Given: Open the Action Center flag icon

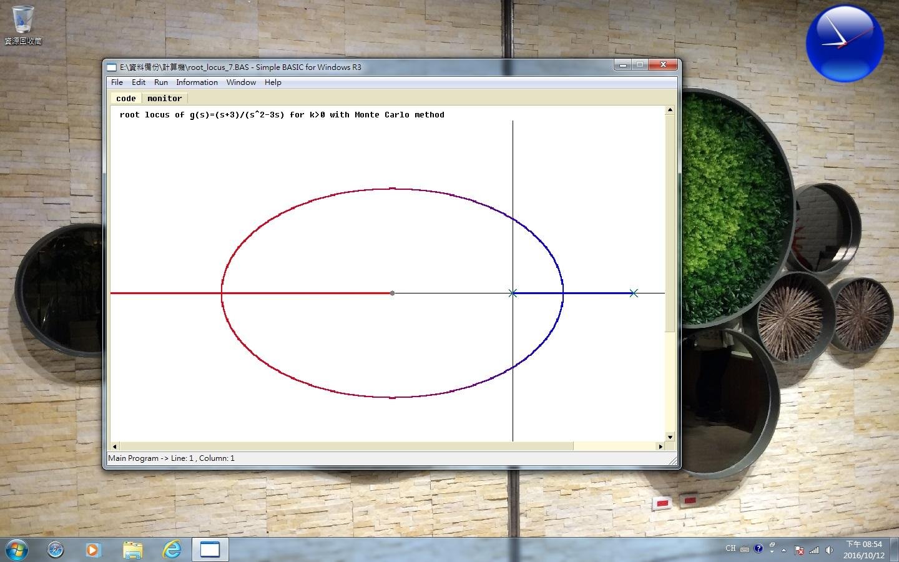Looking at the screenshot, I should point(798,550).
